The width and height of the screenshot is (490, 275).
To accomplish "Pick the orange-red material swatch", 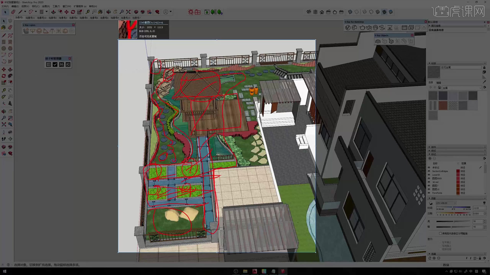I will (443, 106).
